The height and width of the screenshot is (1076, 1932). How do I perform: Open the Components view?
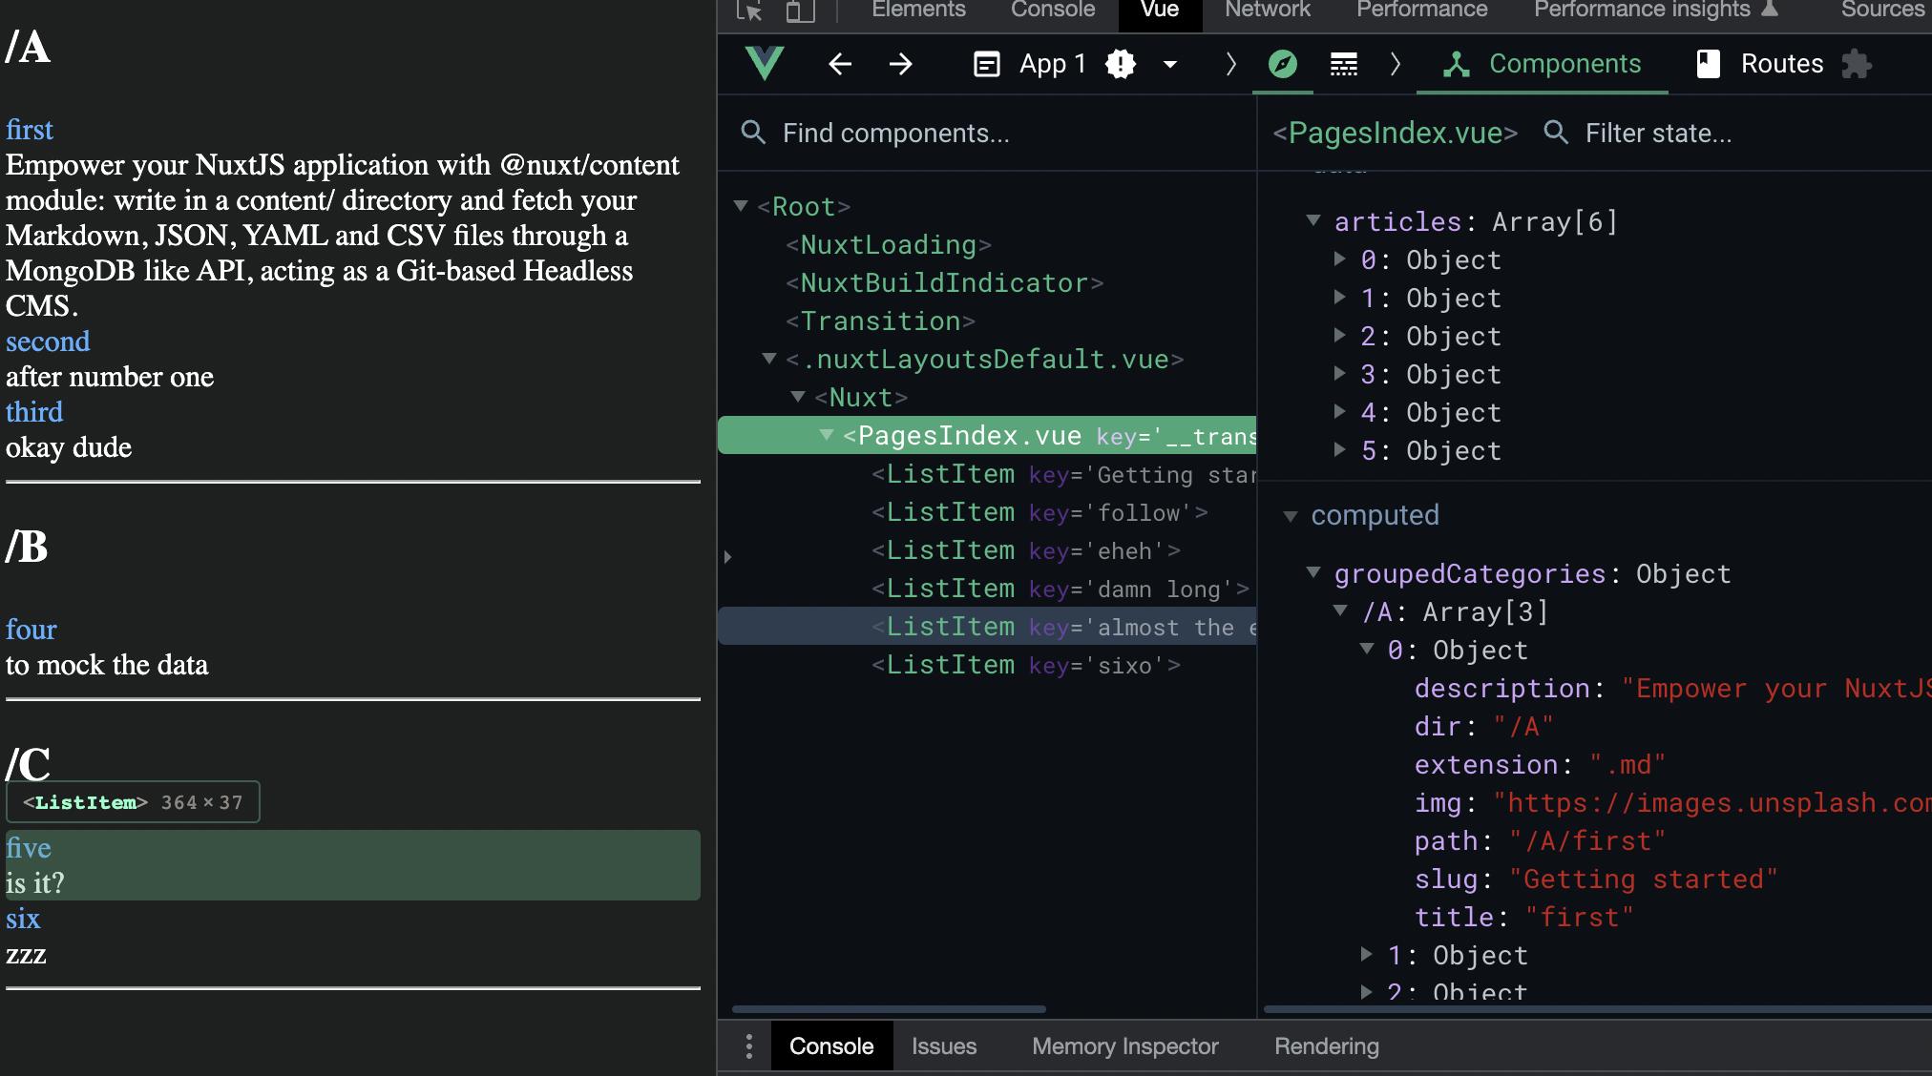(1542, 64)
